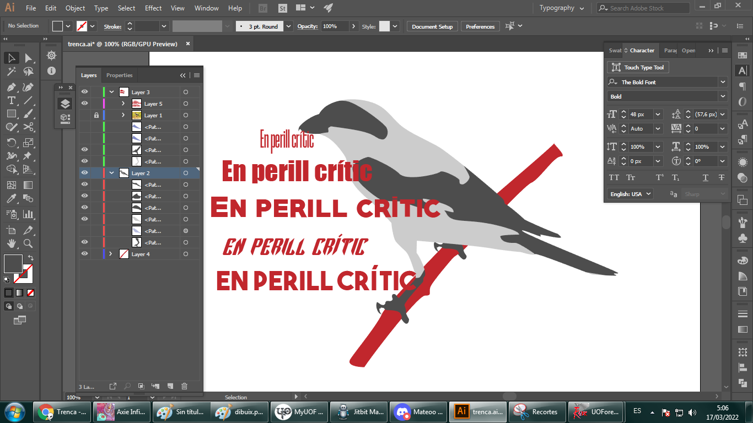
Task: Open OpenType panel icon in right dock
Action: tap(743, 102)
